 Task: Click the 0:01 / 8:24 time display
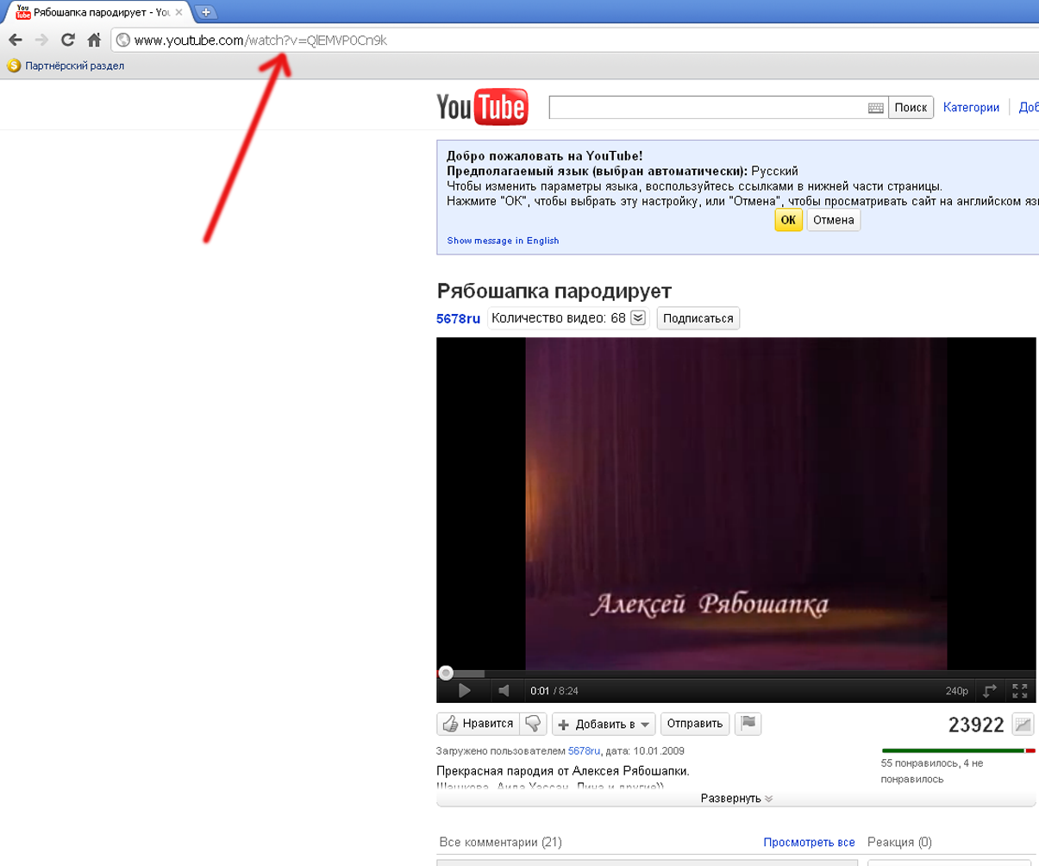[x=554, y=691]
